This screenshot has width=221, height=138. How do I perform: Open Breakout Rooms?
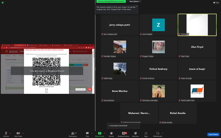coord(124,134)
